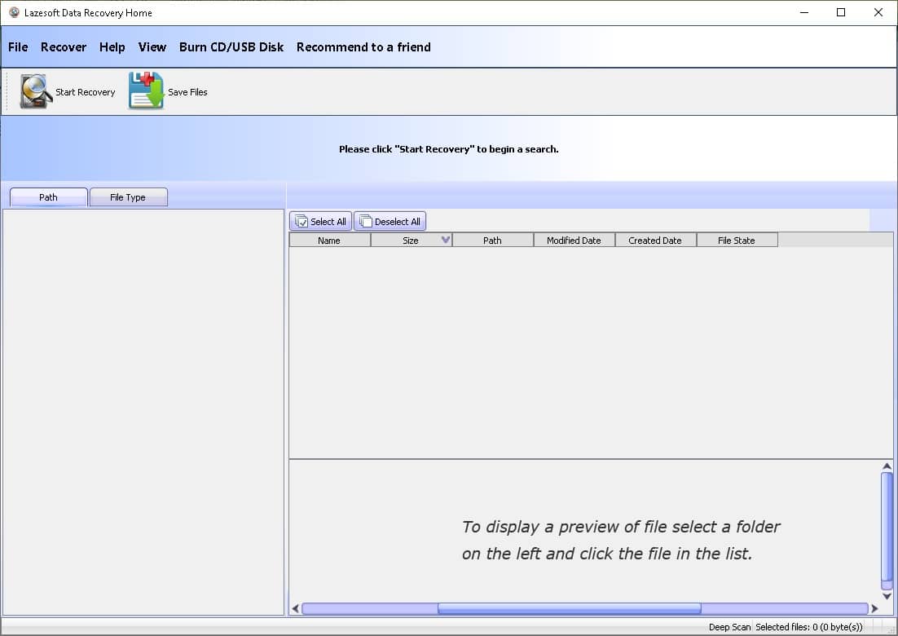Image resolution: width=898 pixels, height=636 pixels.
Task: Maximize the Lazesoft window
Action: 841,12
